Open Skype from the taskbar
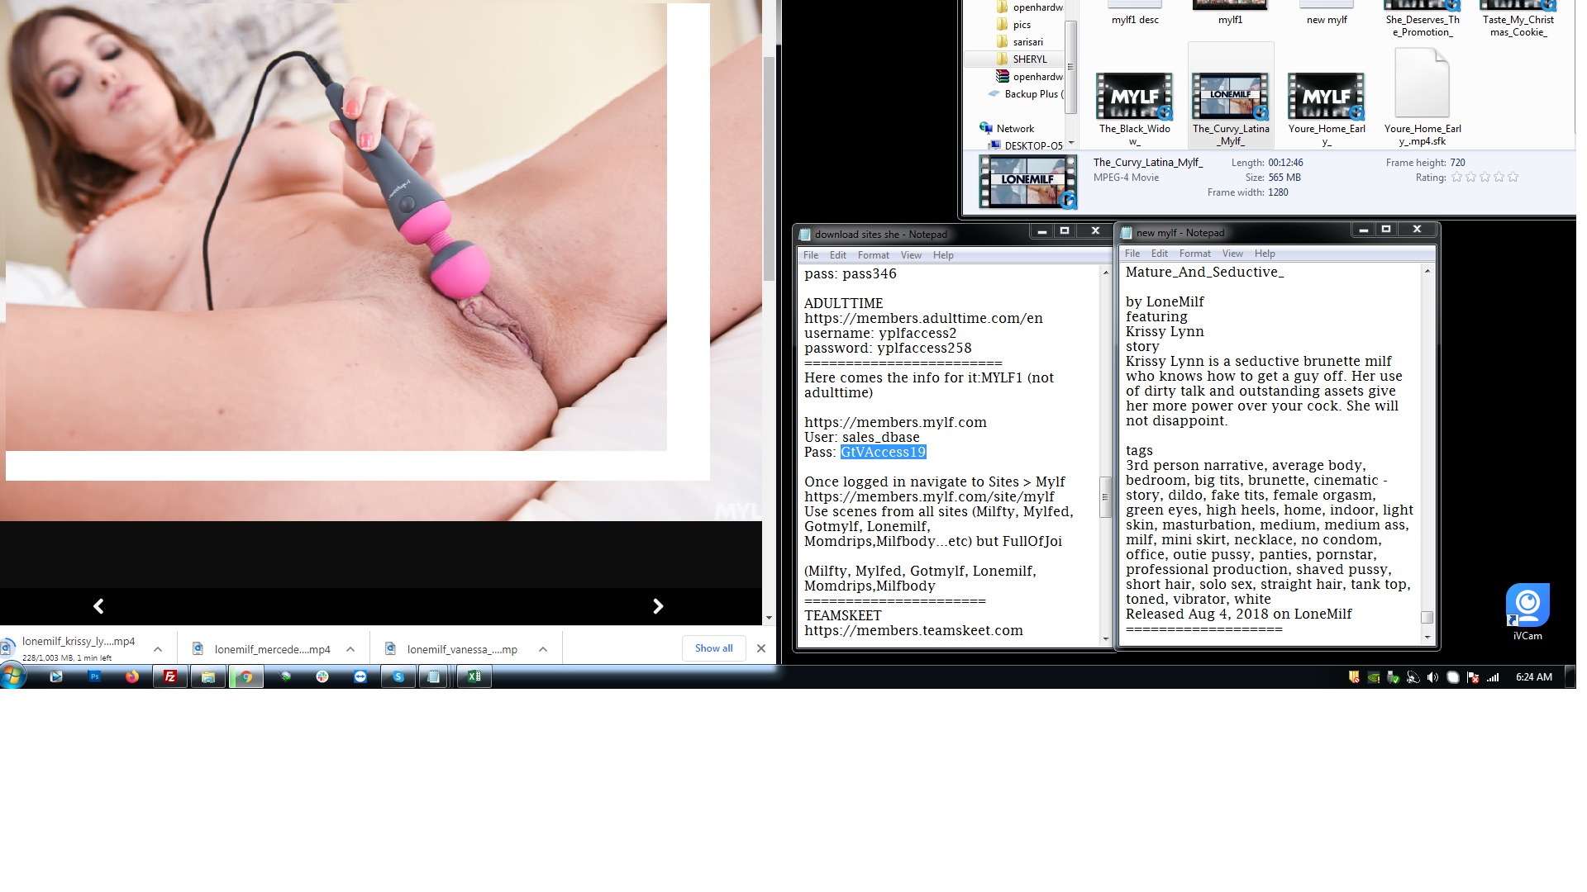The image size is (1587, 892). [x=398, y=676]
